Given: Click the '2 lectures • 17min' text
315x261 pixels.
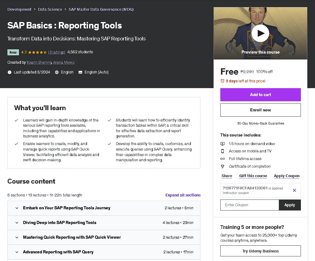Looking at the screenshot, I should tap(178, 252).
